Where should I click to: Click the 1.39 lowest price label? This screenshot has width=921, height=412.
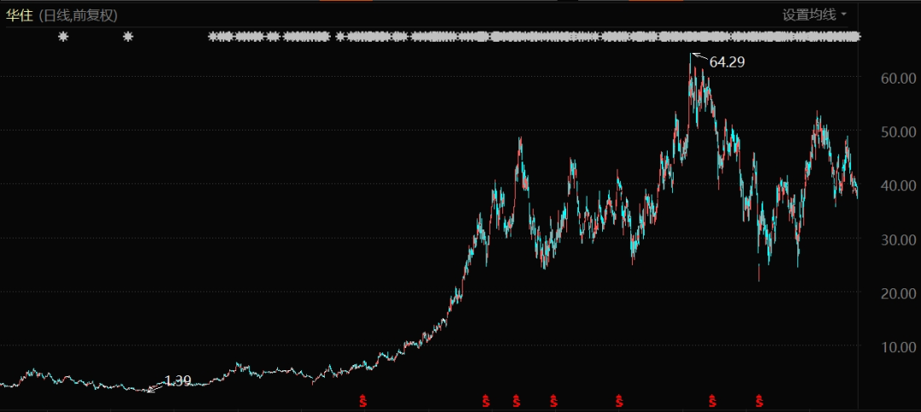pos(177,380)
